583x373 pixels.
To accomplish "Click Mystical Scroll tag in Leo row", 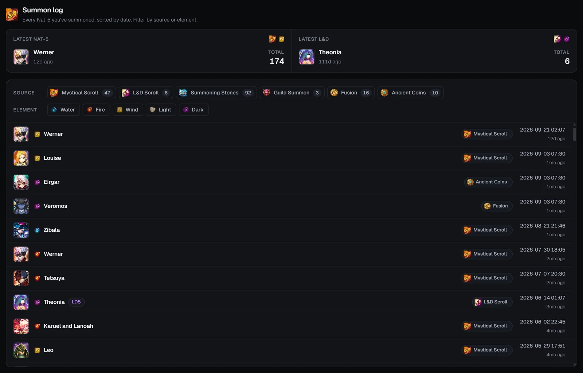I will coord(487,350).
